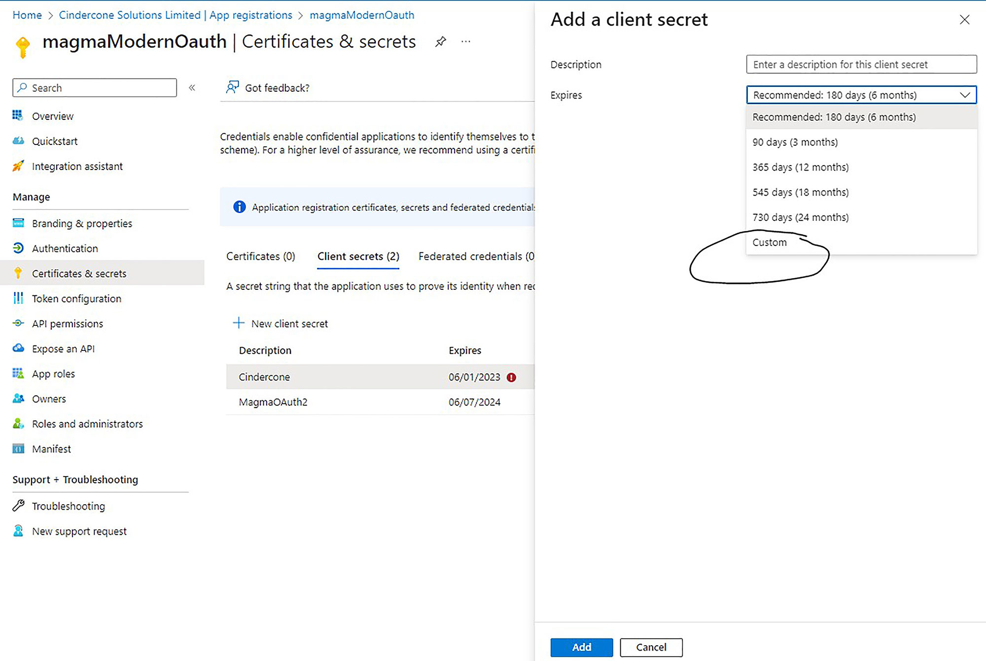This screenshot has height=661, width=986.
Task: Click the Add button
Action: point(582,647)
